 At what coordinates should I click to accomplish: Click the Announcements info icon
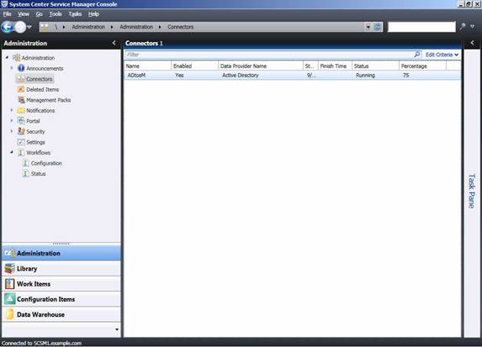pos(21,68)
